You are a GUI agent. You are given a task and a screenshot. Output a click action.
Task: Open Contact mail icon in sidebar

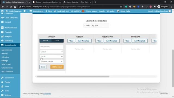(2, 22)
